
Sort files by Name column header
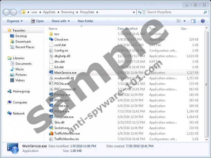coord(53,28)
